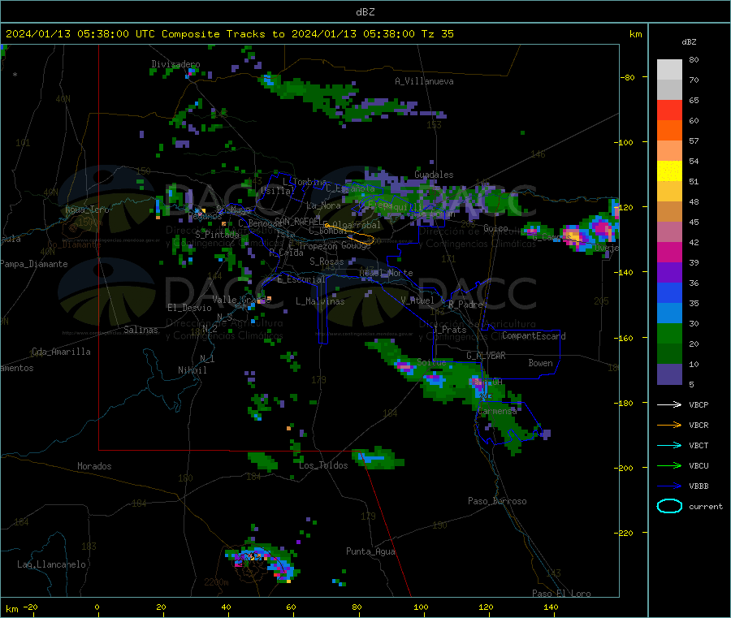Pick the magenta 39 dBZ color swatch
The image size is (731, 618).
point(669,252)
